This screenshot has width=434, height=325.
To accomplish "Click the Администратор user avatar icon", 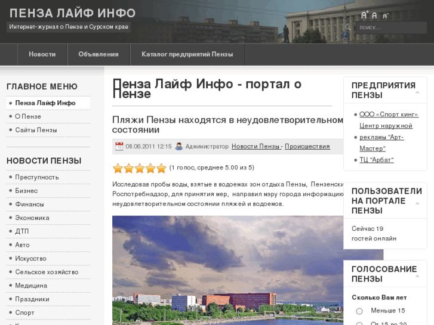I will click(178, 146).
